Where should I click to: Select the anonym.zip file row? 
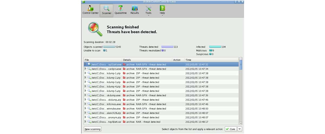(161, 117)
